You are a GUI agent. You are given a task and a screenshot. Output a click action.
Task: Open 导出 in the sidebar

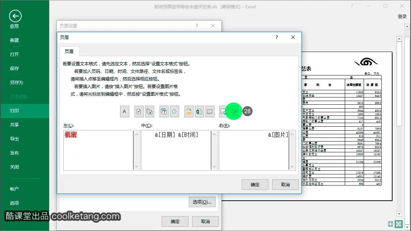click(14, 139)
